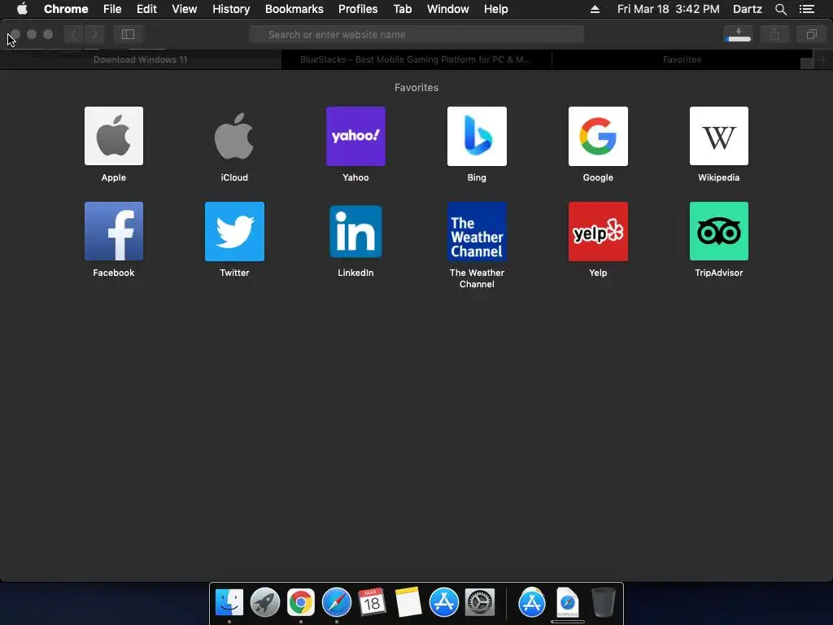Screen dimensions: 833x625
Task: Show the tab overview
Action: pos(811,34)
